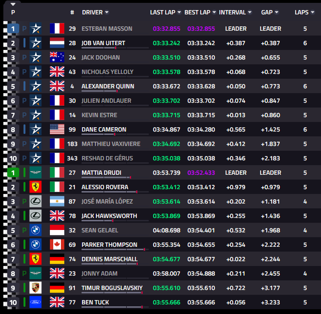This screenshot has width=321, height=314.
Task: Open the LAST LAP column dropdown arrow
Action: 179,12
